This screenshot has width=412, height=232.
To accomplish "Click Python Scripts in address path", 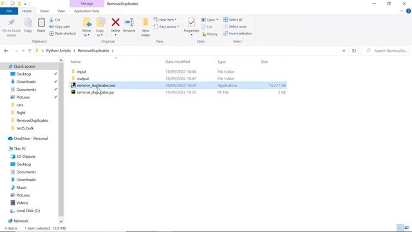I will click(x=59, y=51).
